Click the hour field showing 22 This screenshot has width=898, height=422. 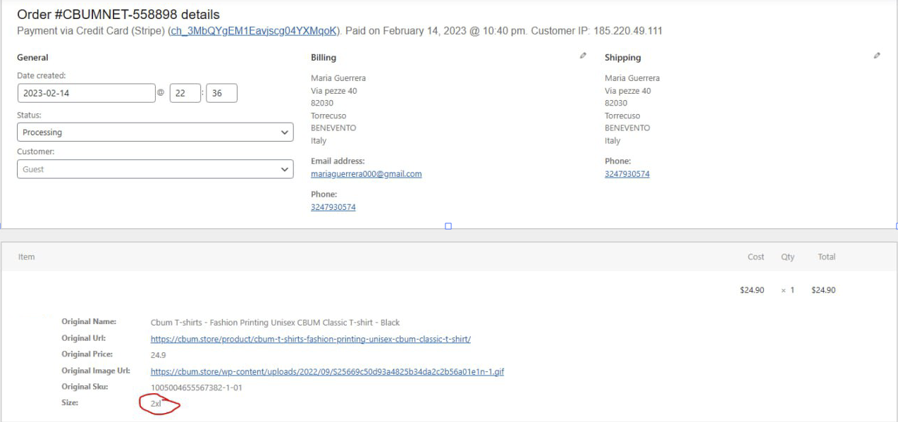point(185,94)
